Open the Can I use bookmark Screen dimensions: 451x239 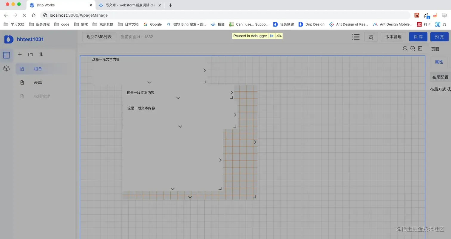(x=249, y=24)
